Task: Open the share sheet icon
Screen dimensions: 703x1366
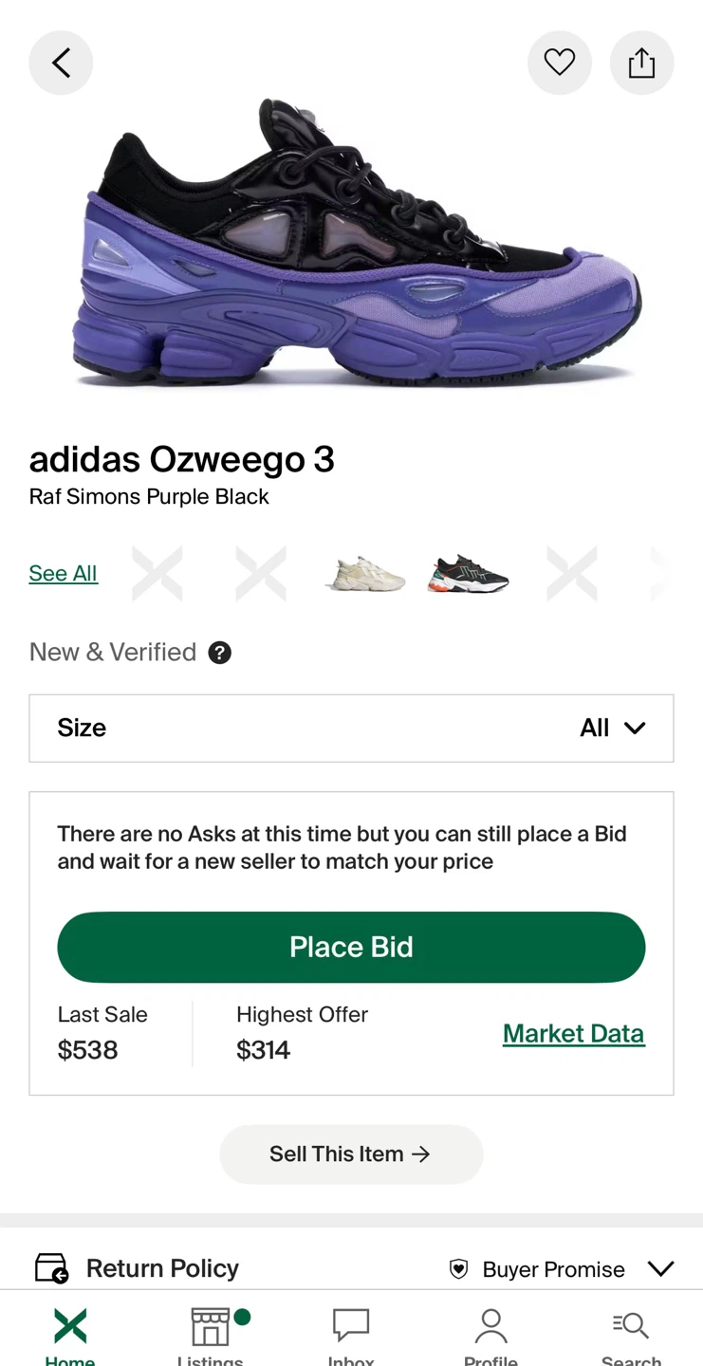Action: 641,63
